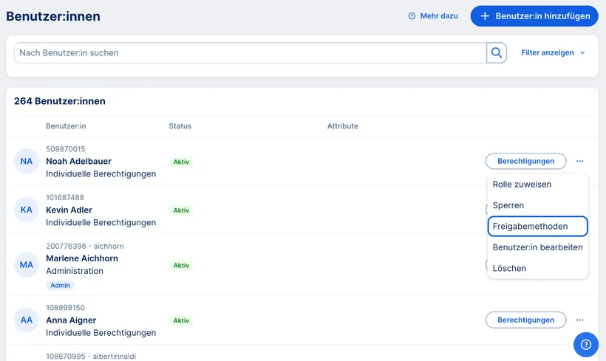This screenshot has height=361, width=606.
Task: Click the NA avatar for Noah Adelbauer
Action: coord(27,161)
